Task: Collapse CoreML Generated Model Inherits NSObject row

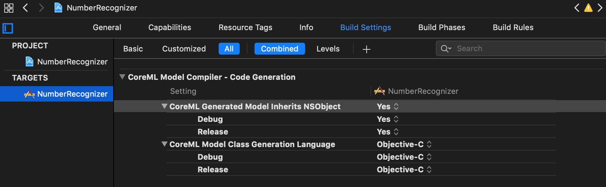Action: pyautogui.click(x=164, y=106)
